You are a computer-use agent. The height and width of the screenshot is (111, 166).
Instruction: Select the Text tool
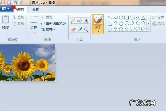[x=86, y=21]
